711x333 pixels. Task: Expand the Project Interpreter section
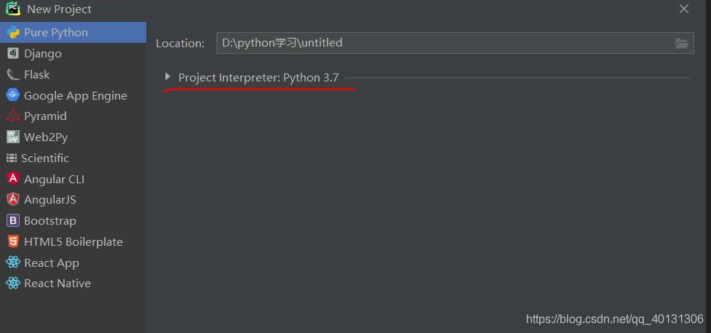(x=167, y=77)
